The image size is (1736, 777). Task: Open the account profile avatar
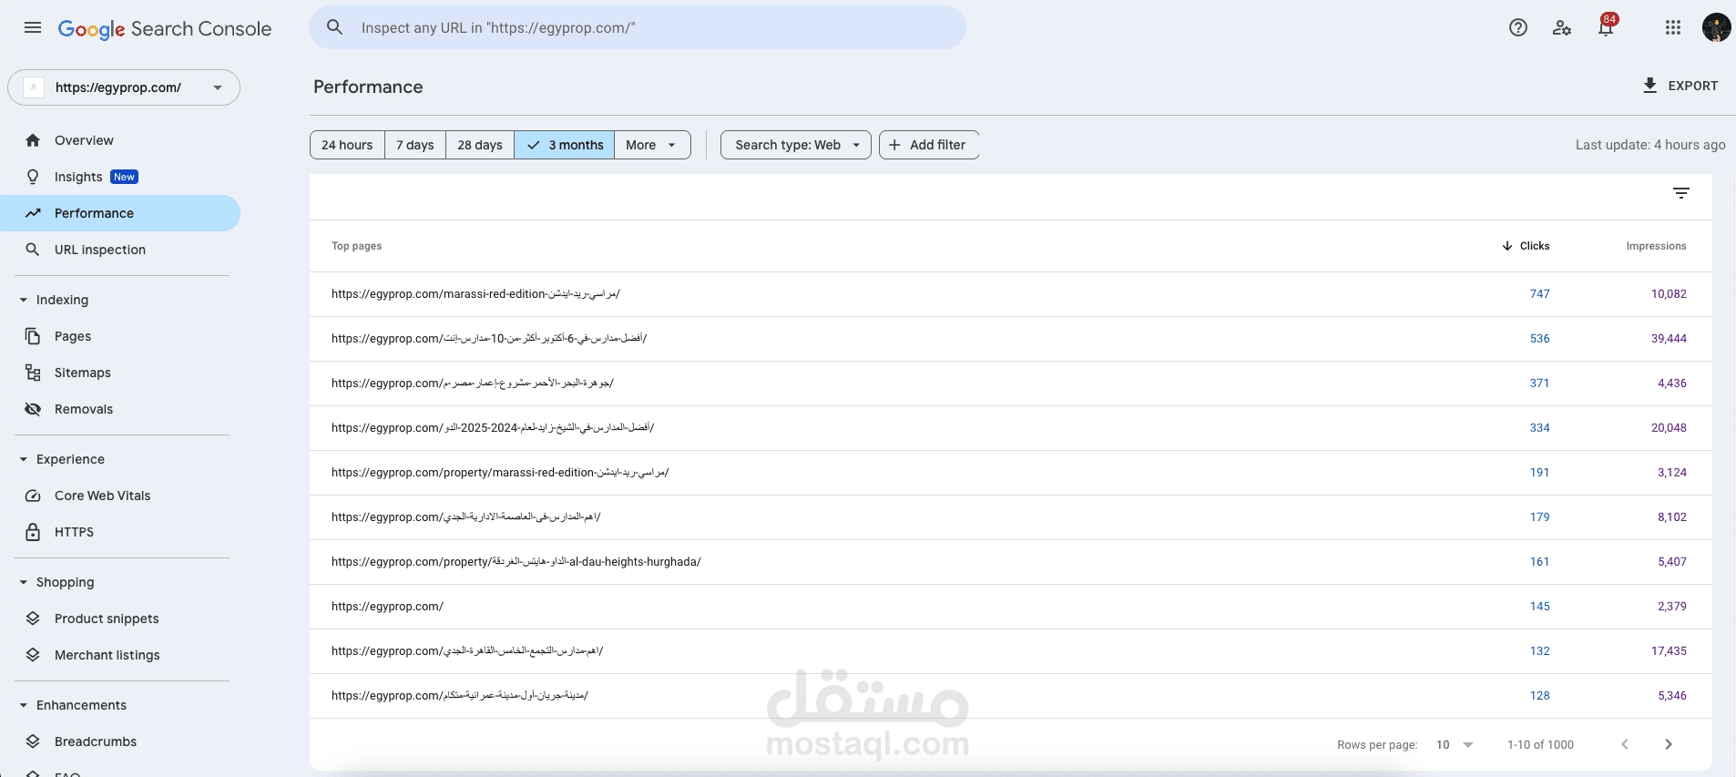1717,27
